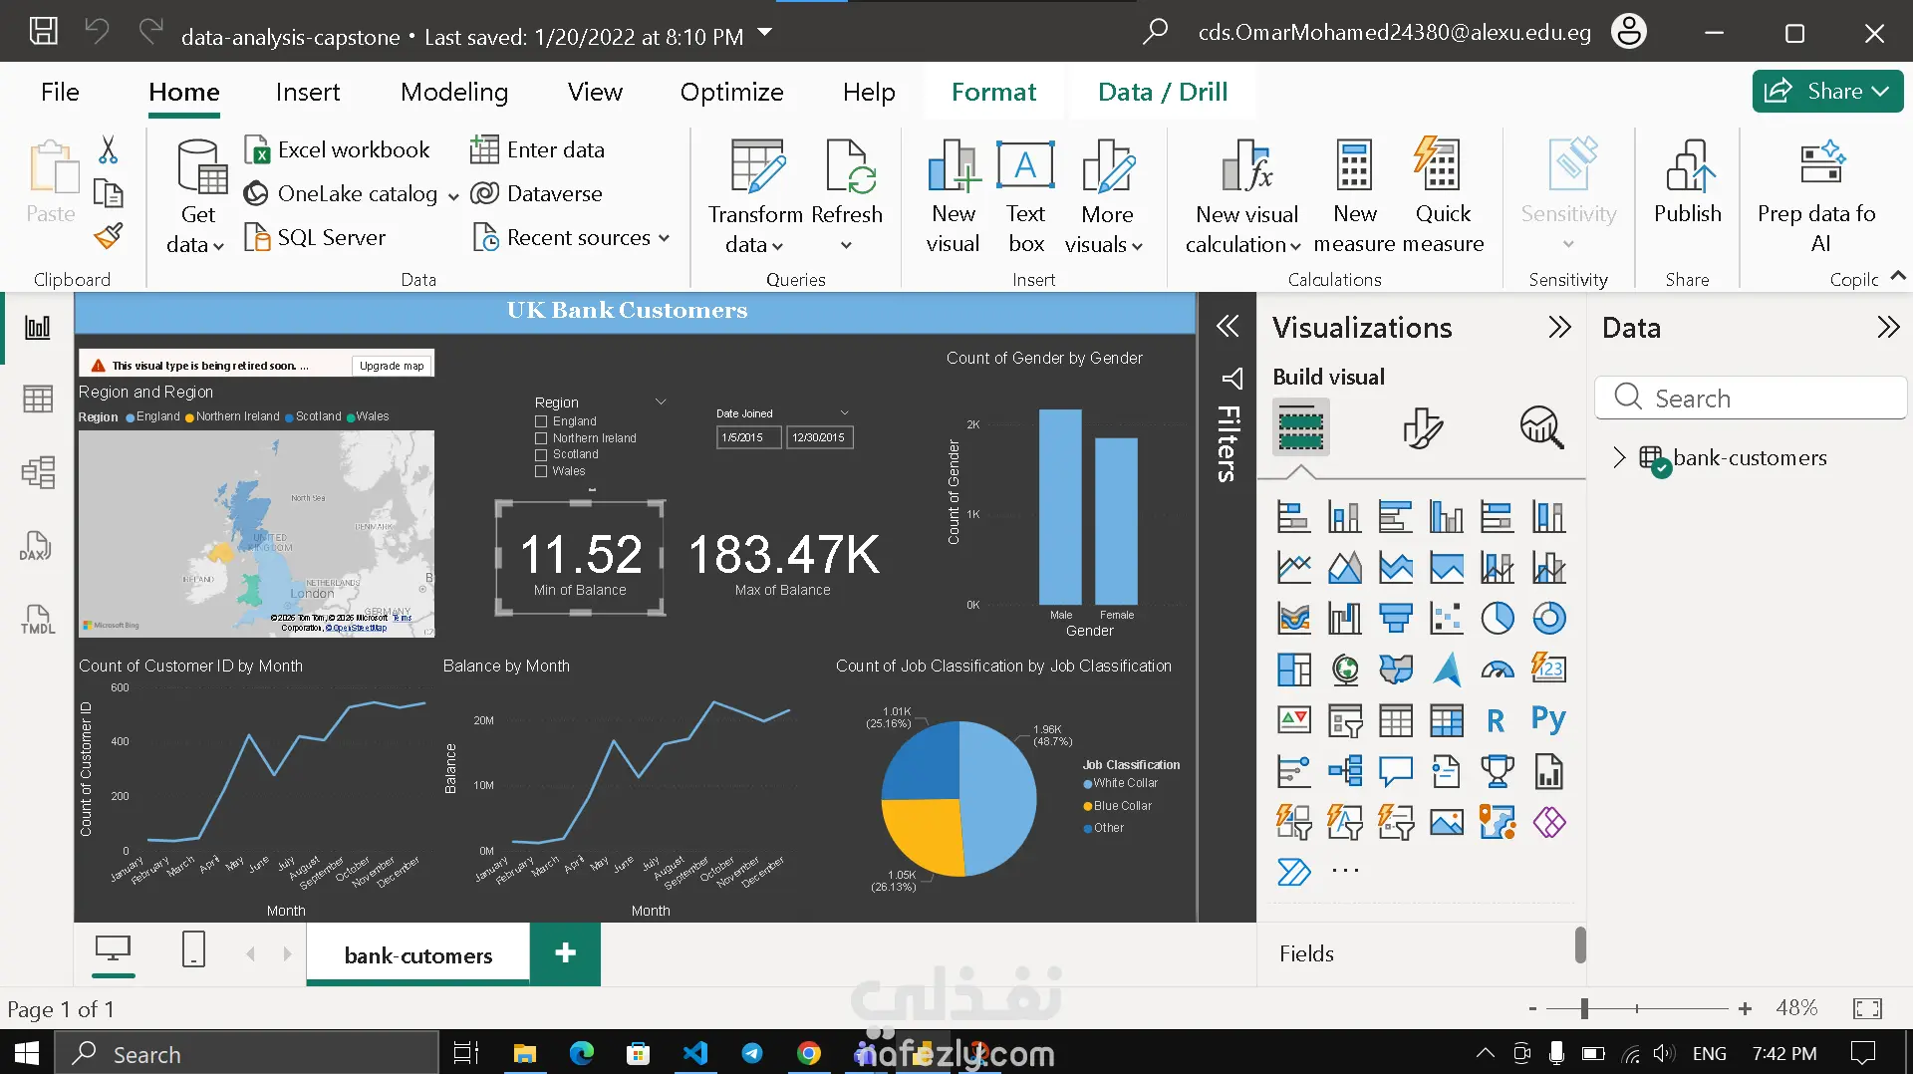This screenshot has height=1074, width=1913.
Task: Switch to the View ribbon tab
Action: 595,92
